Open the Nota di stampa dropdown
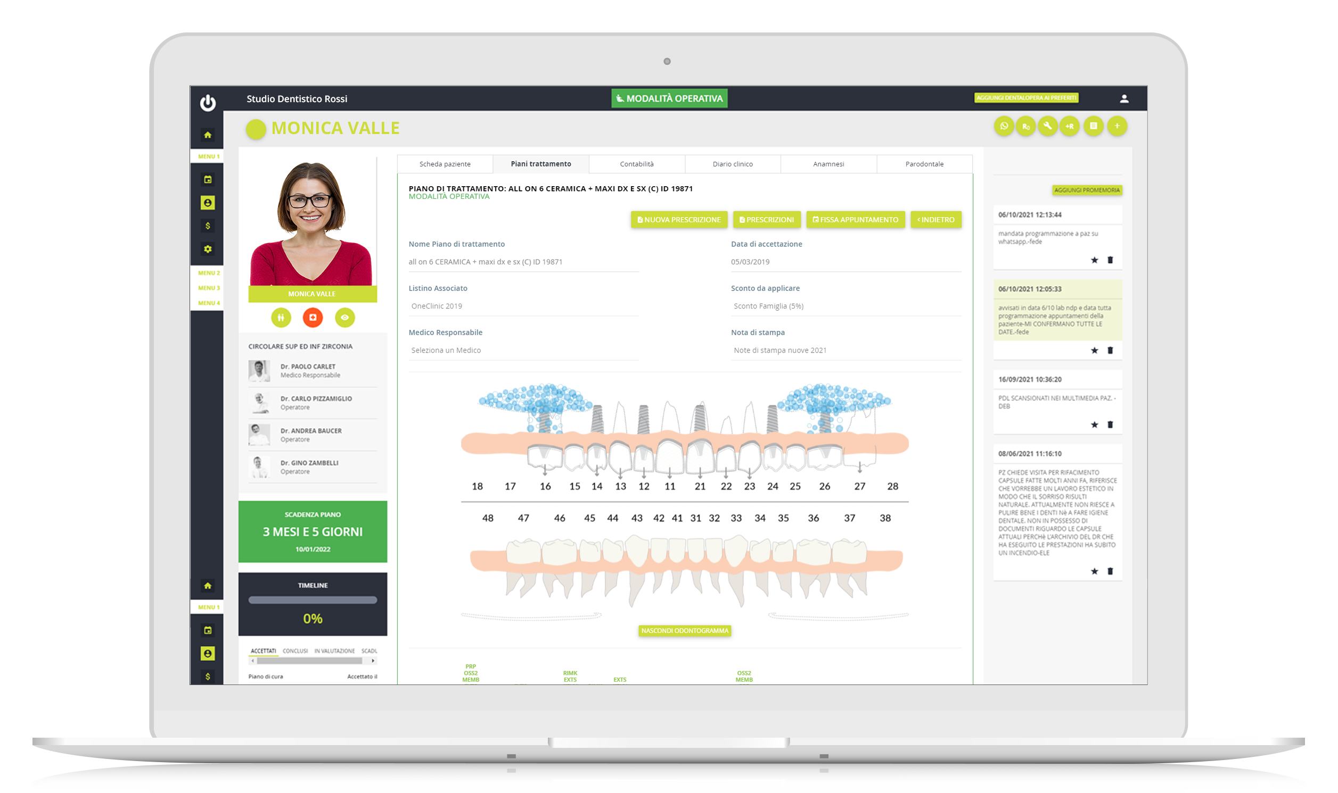Image resolution: width=1338 pixels, height=793 pixels. tap(846, 350)
